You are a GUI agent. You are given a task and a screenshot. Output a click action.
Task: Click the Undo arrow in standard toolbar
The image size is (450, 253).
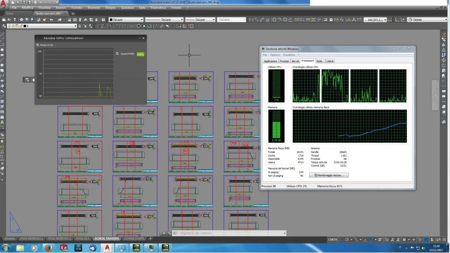point(51,20)
